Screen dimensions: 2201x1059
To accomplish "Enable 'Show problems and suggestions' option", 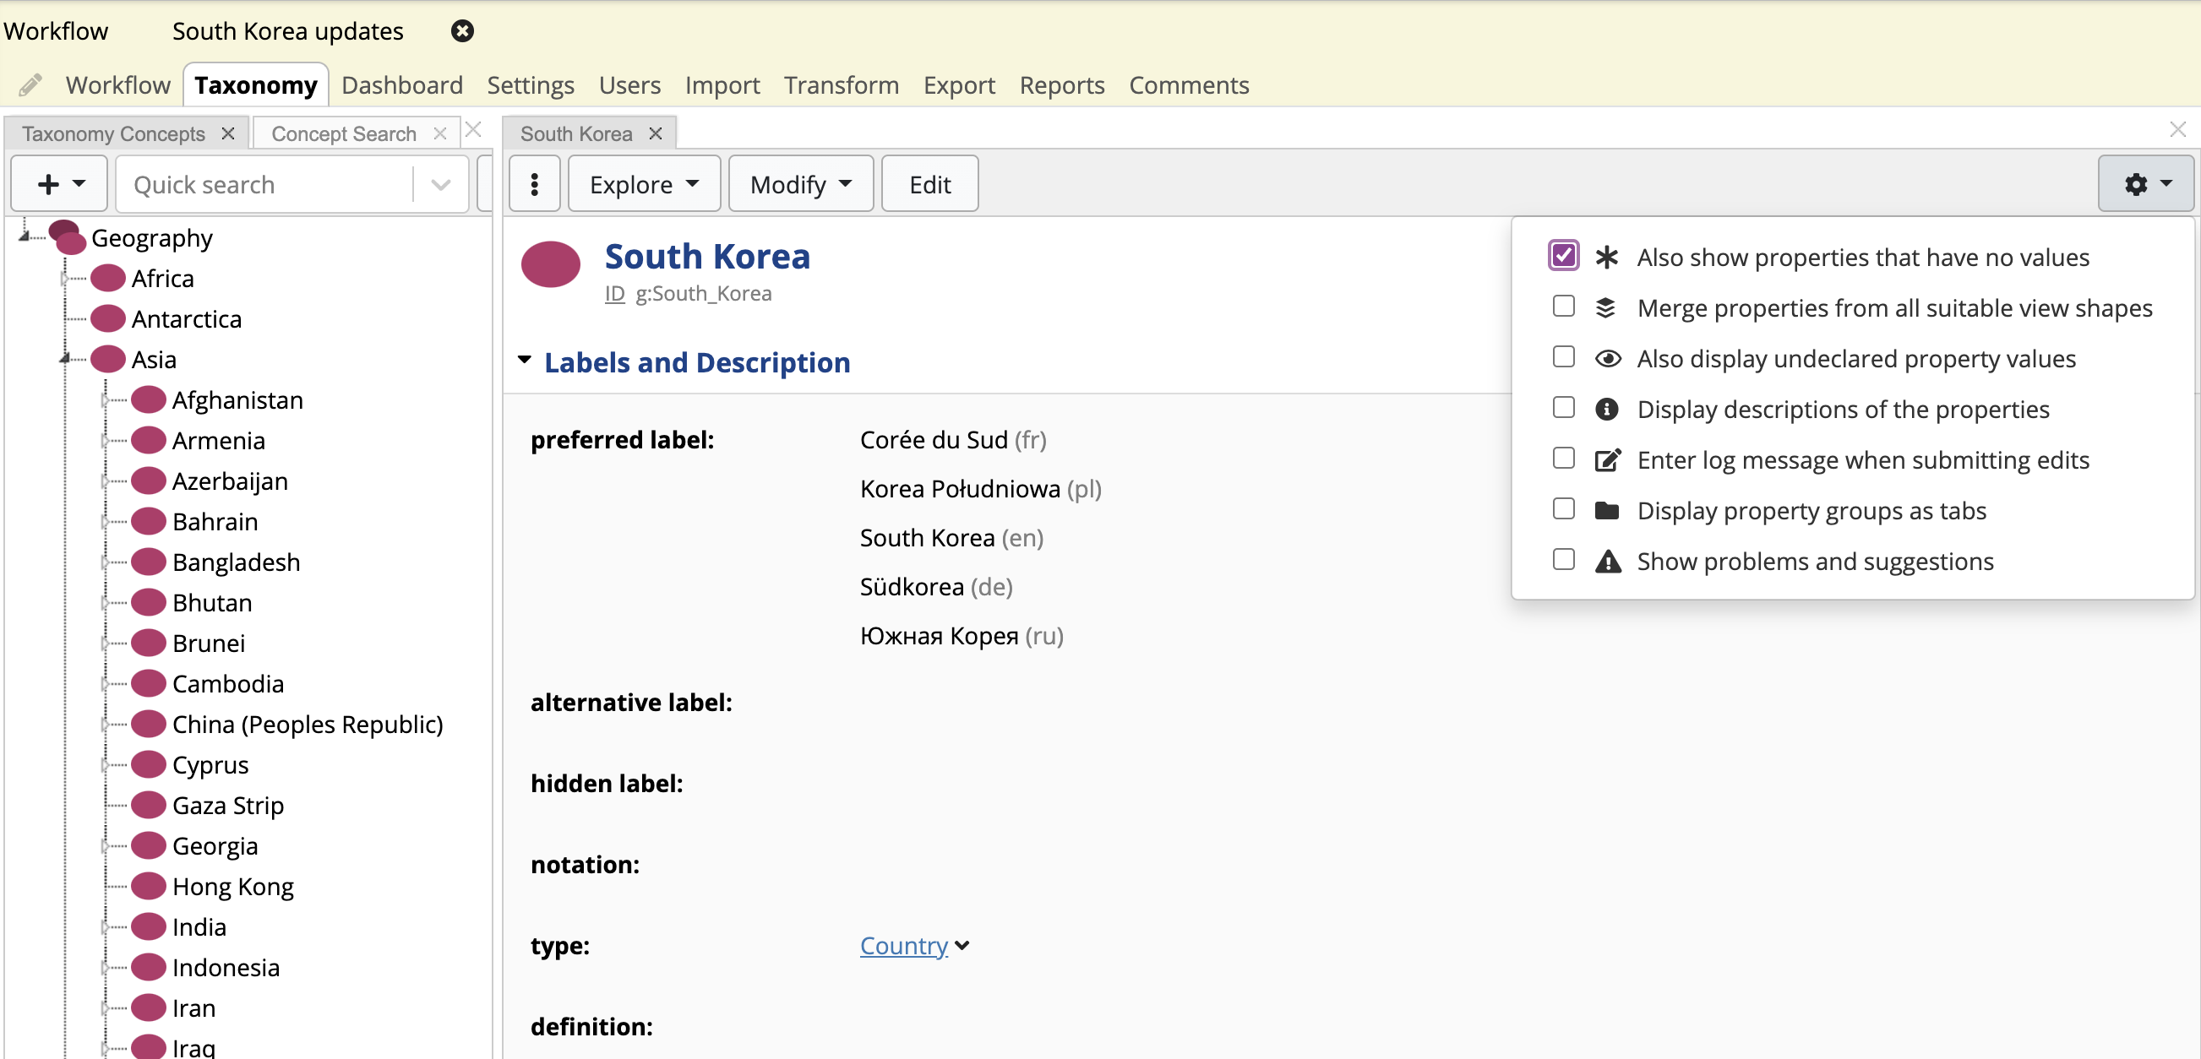I will (x=1562, y=560).
